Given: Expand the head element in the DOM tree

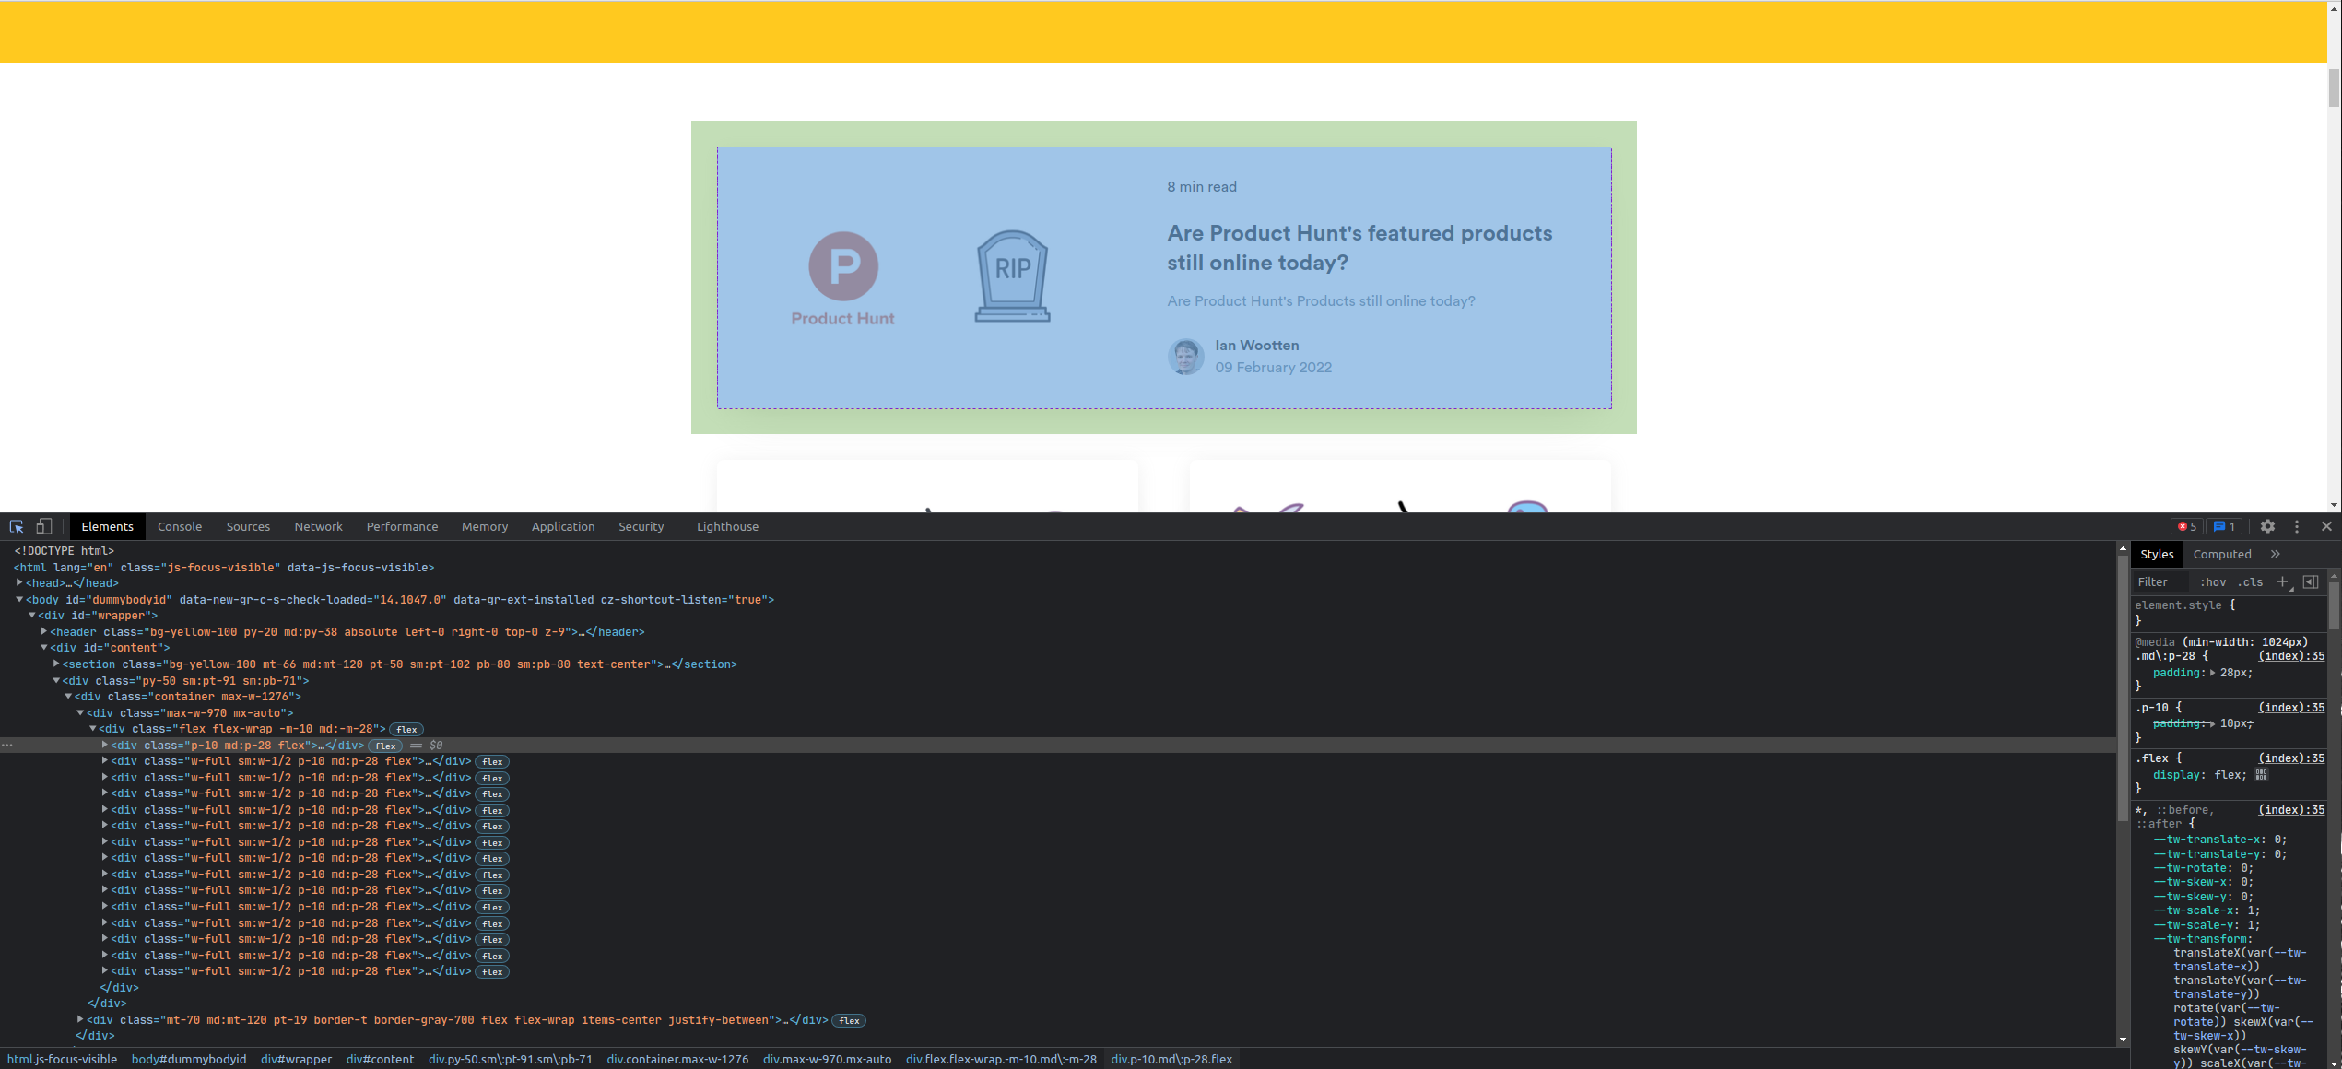Looking at the screenshot, I should (x=18, y=583).
